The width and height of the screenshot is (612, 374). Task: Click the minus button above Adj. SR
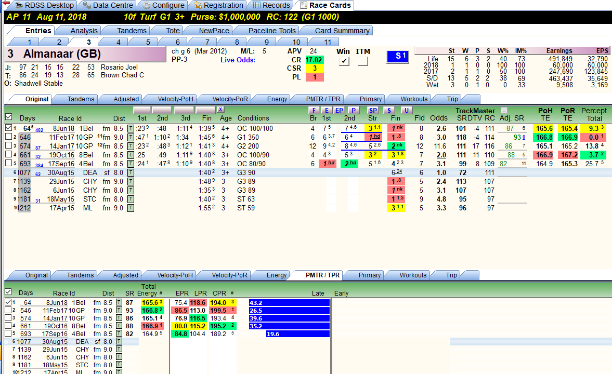(x=504, y=110)
